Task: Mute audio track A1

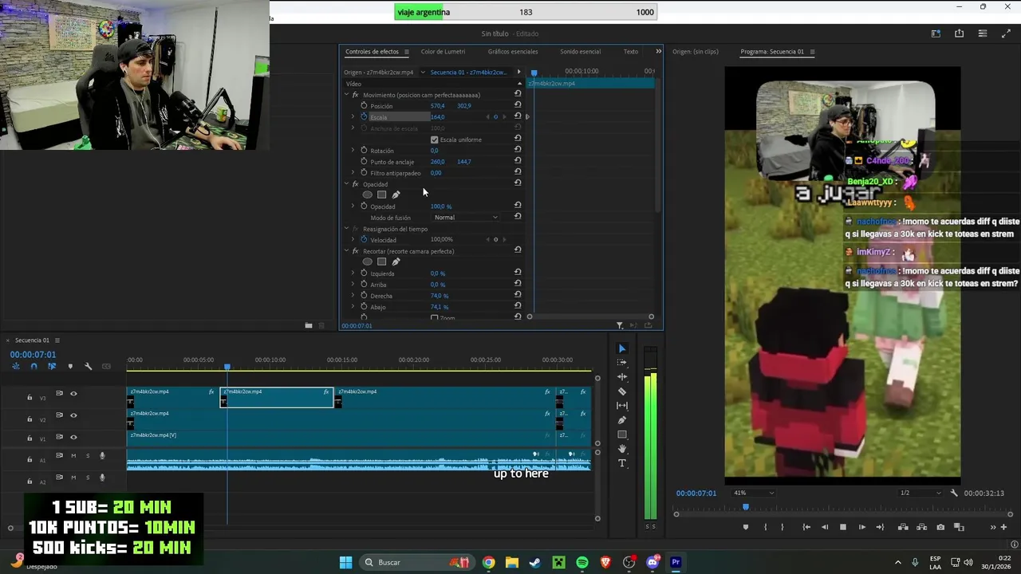Action: pos(73,456)
